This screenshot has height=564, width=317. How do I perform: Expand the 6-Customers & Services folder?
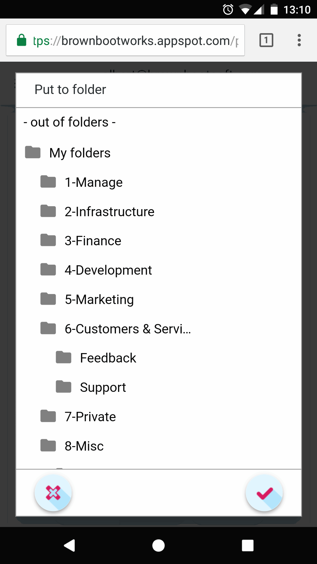(128, 328)
